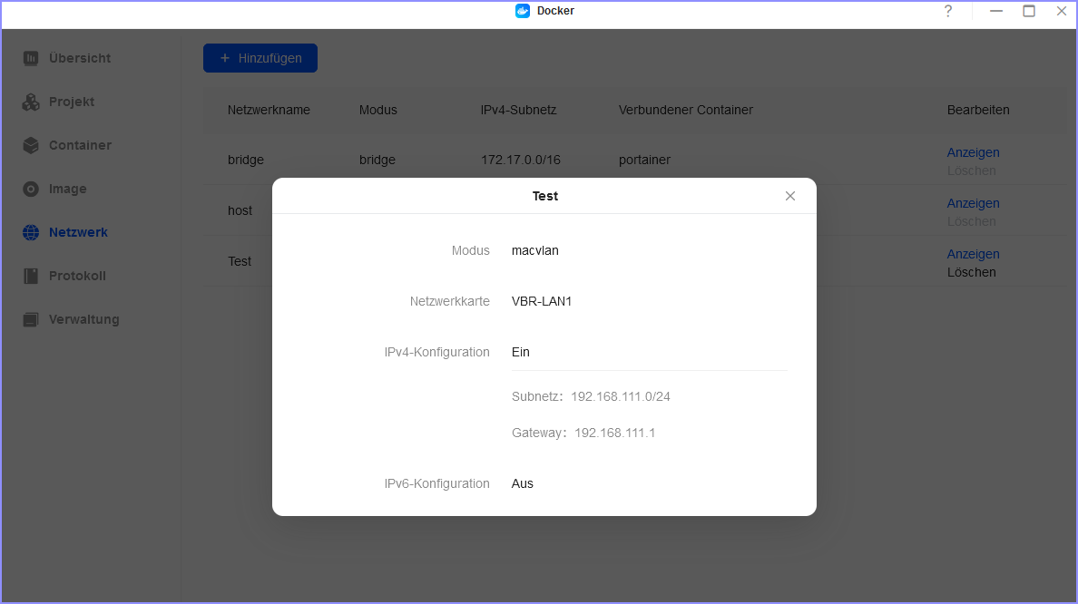Open the Übersicht section
This screenshot has height=604, width=1078.
[x=80, y=58]
